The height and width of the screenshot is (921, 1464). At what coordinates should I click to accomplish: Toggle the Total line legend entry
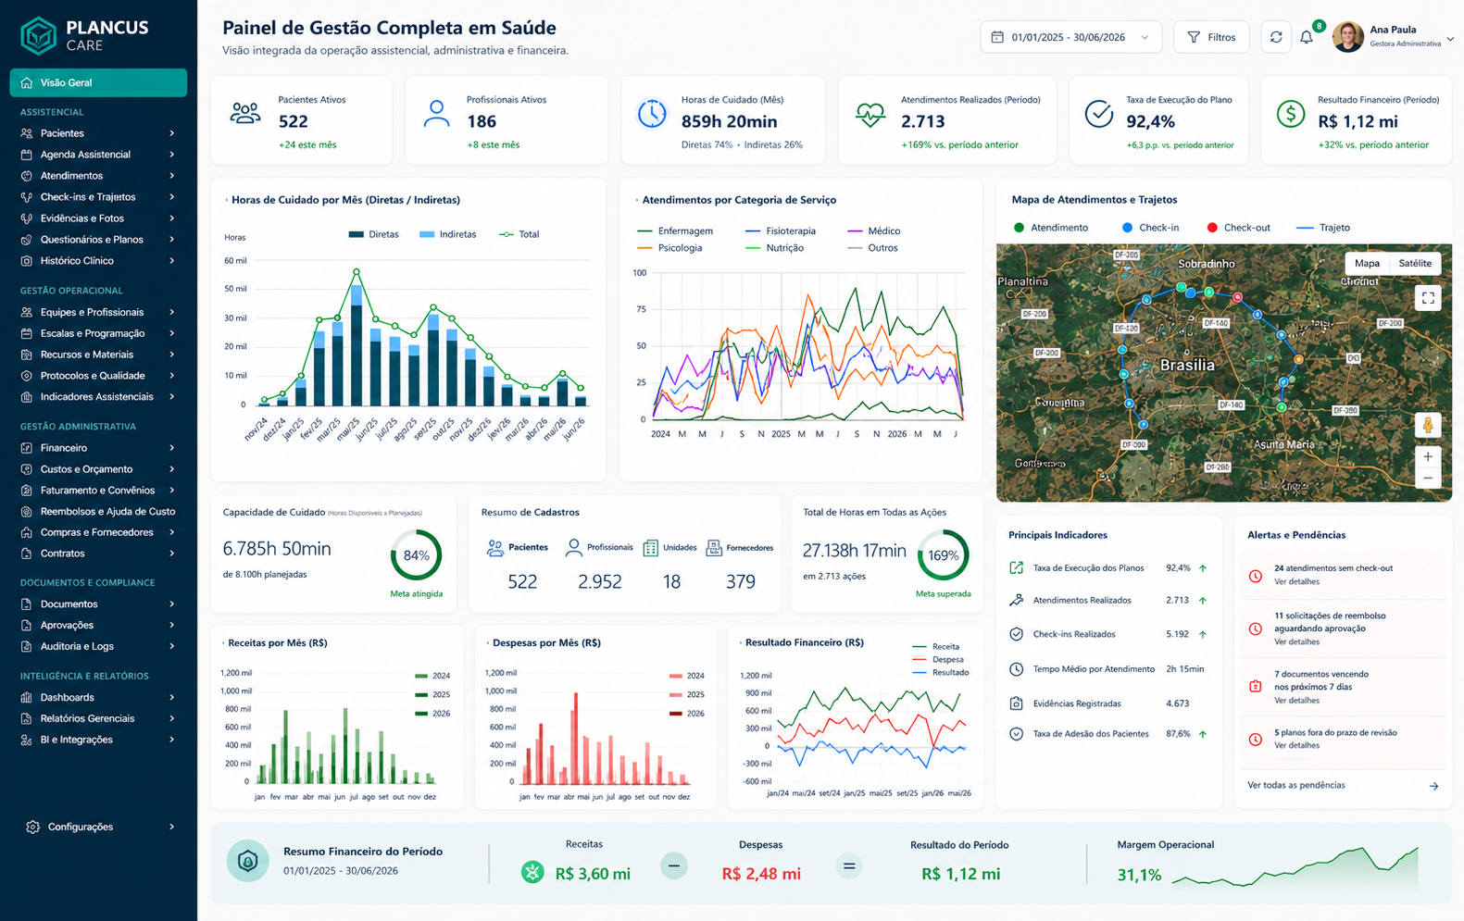pyautogui.click(x=519, y=234)
